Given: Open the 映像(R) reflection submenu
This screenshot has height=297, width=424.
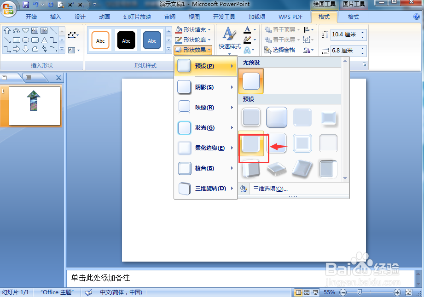Looking at the screenshot, I should tap(205, 108).
